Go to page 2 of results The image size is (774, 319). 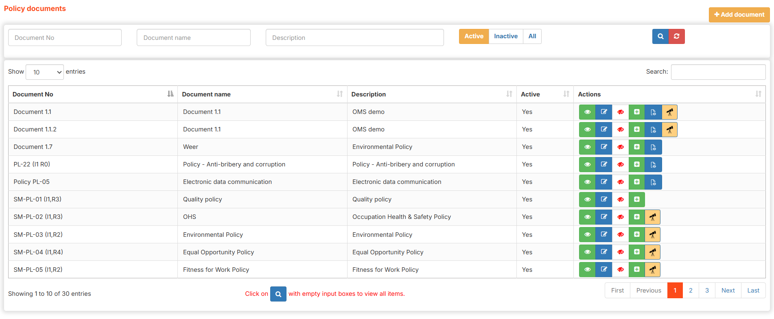691,291
